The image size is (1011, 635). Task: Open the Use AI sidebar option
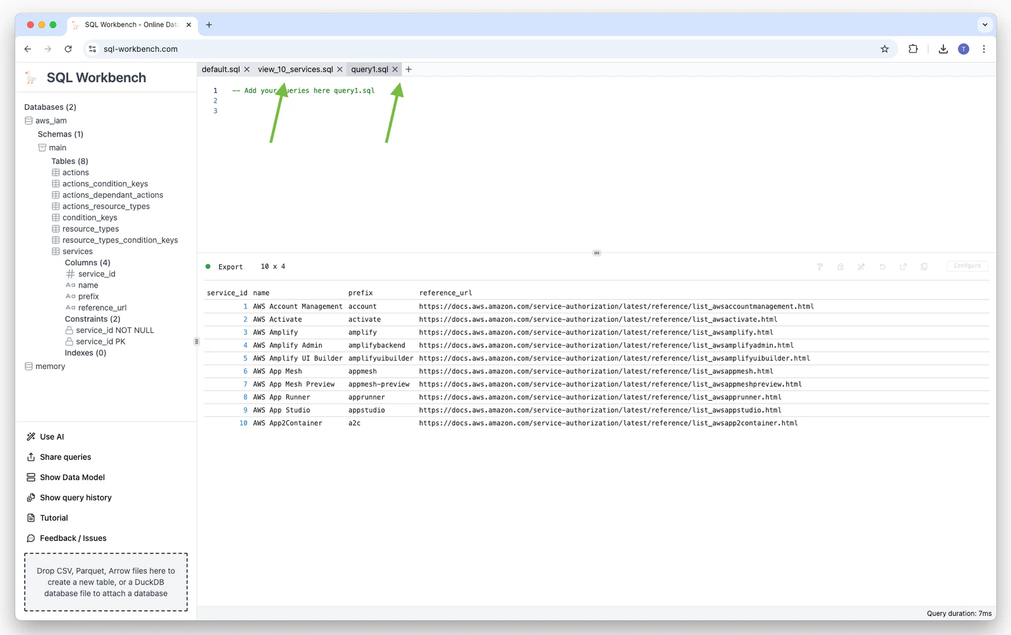tap(45, 437)
